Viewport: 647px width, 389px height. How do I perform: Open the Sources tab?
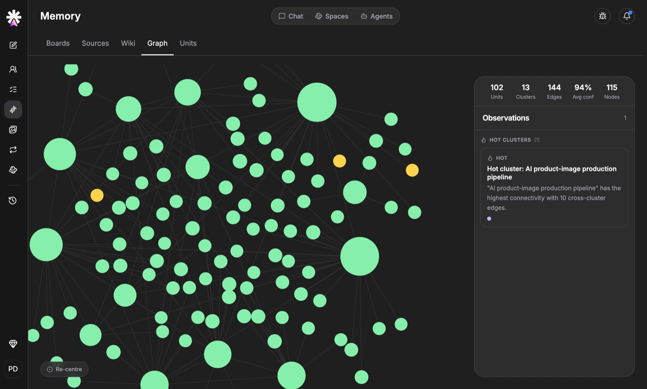coord(95,43)
